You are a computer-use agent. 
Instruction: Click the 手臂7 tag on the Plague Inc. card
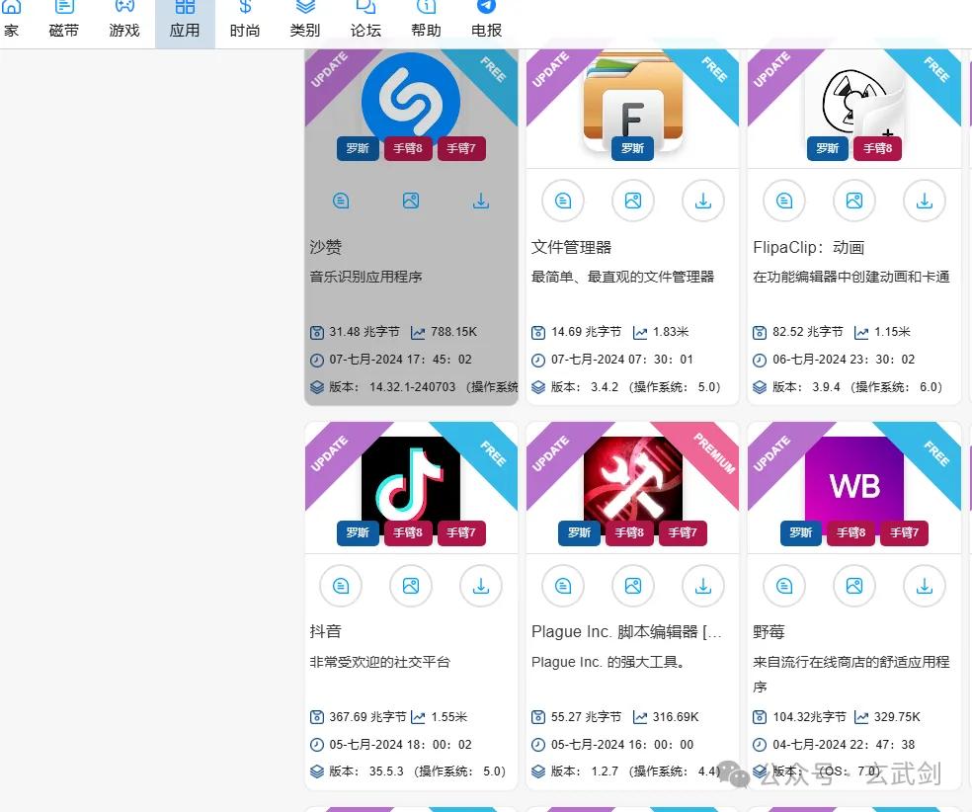point(683,532)
